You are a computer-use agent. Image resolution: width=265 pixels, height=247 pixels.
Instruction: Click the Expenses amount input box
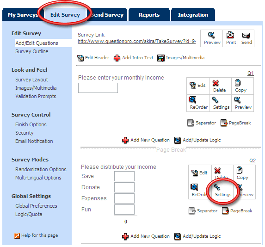(124, 198)
